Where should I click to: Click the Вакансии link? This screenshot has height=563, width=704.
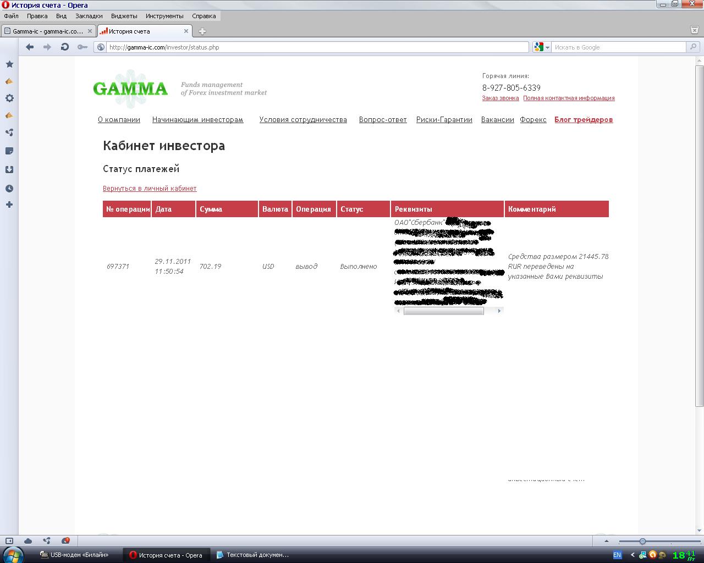click(x=498, y=120)
